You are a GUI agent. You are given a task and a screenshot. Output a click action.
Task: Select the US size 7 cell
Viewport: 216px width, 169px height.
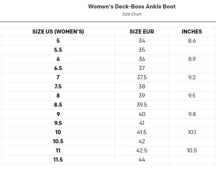[x=58, y=77]
